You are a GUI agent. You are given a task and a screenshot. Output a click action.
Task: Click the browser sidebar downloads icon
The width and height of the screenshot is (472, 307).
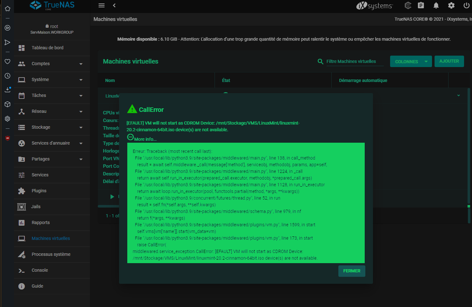(8, 90)
